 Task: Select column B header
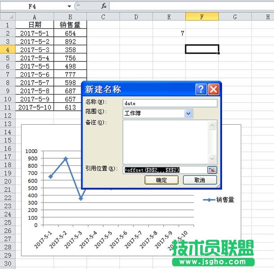click(70, 17)
